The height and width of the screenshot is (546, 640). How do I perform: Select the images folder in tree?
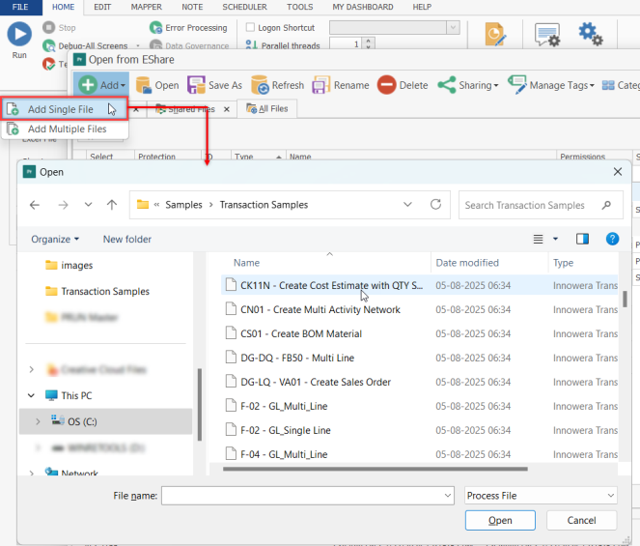69,265
